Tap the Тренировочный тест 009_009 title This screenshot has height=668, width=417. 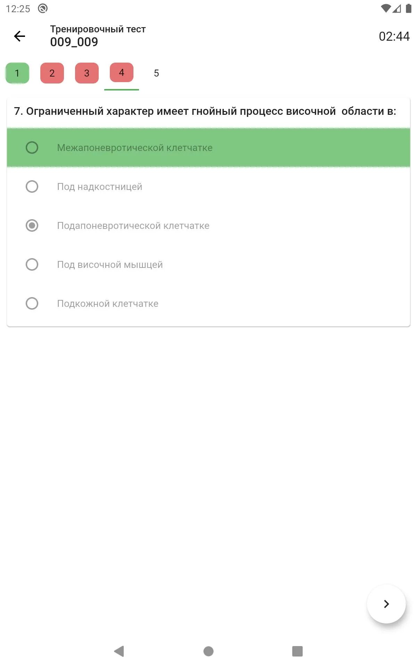[x=98, y=36]
